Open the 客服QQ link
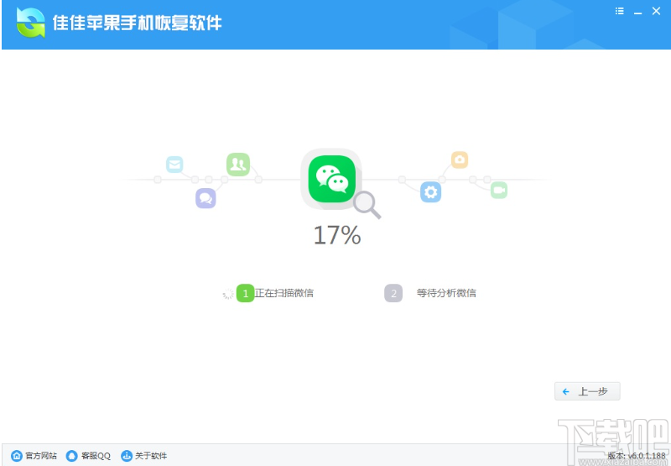This screenshot has width=671, height=466. pos(88,456)
